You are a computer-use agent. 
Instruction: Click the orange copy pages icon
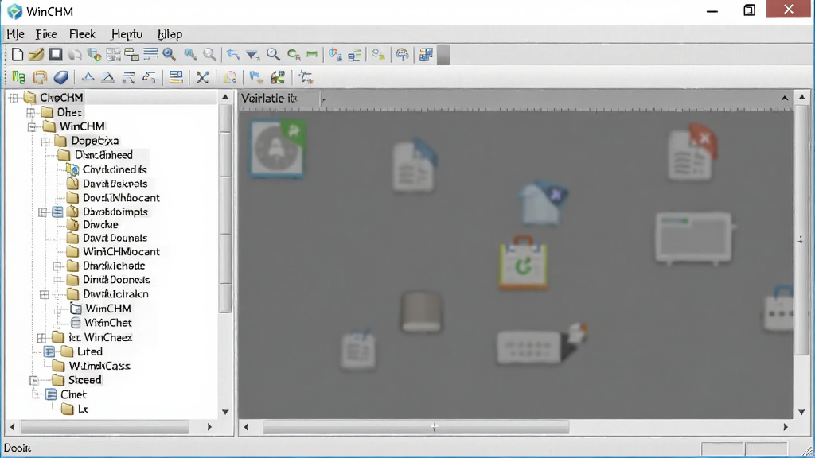tap(40, 77)
